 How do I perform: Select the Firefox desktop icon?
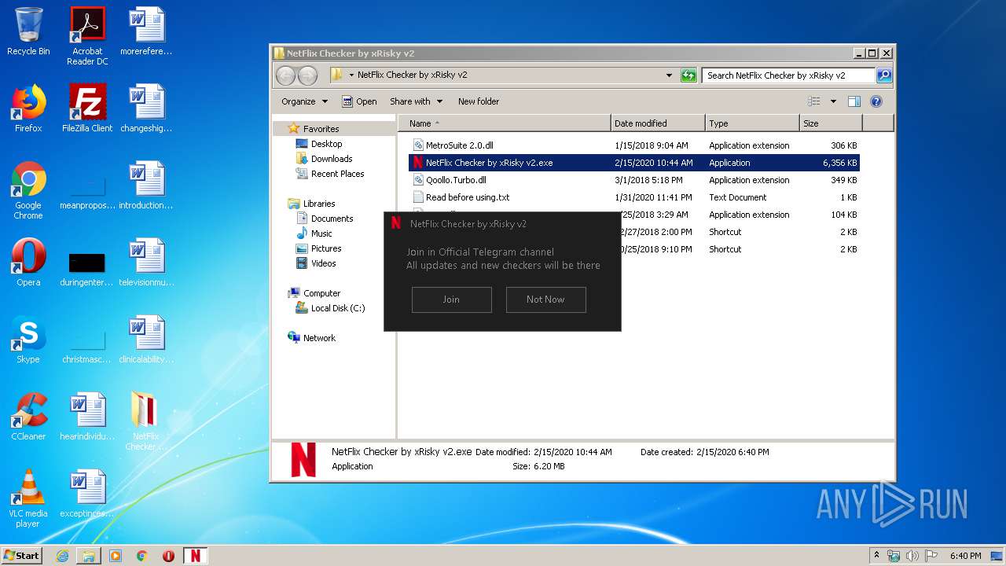point(28,108)
